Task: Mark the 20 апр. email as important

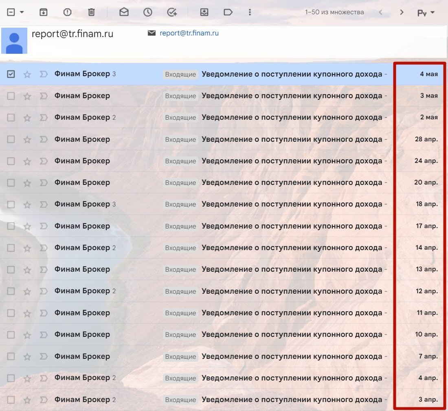Action: [x=44, y=183]
